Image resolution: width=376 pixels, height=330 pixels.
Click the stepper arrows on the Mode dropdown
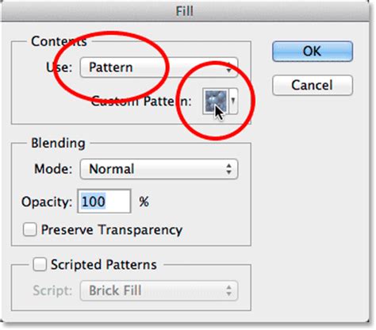point(229,169)
